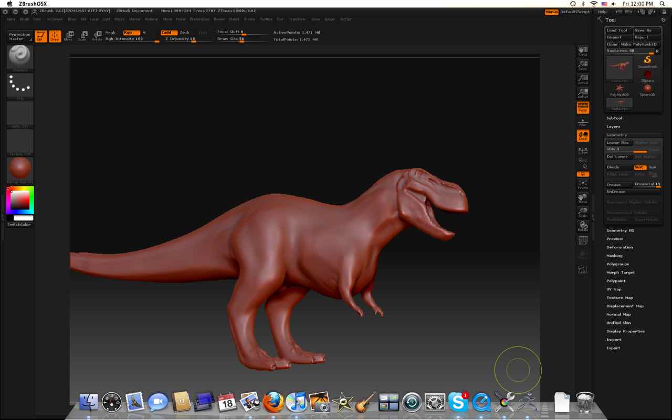672x420 pixels.
Task: Toggle the Rgb paint mode button
Action: pos(131,33)
